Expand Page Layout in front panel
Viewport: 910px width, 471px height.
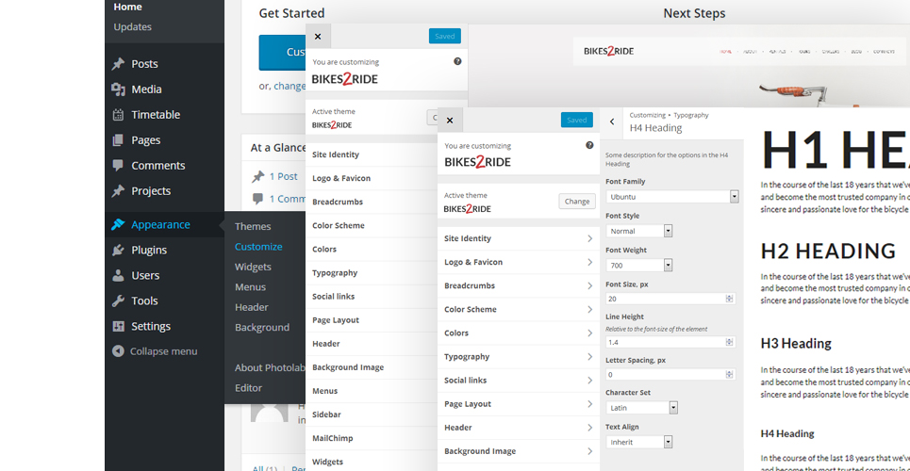(x=519, y=404)
